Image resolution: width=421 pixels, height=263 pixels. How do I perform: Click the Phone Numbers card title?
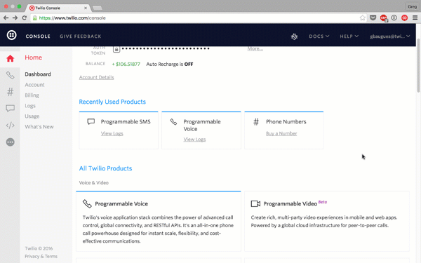(286, 121)
